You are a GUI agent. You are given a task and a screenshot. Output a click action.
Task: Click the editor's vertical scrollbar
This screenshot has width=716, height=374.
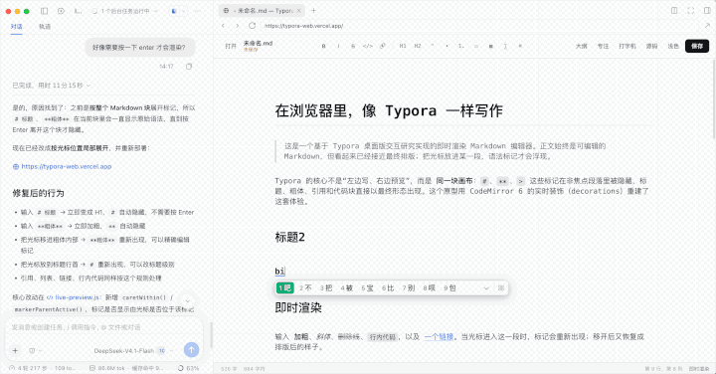(713, 99)
